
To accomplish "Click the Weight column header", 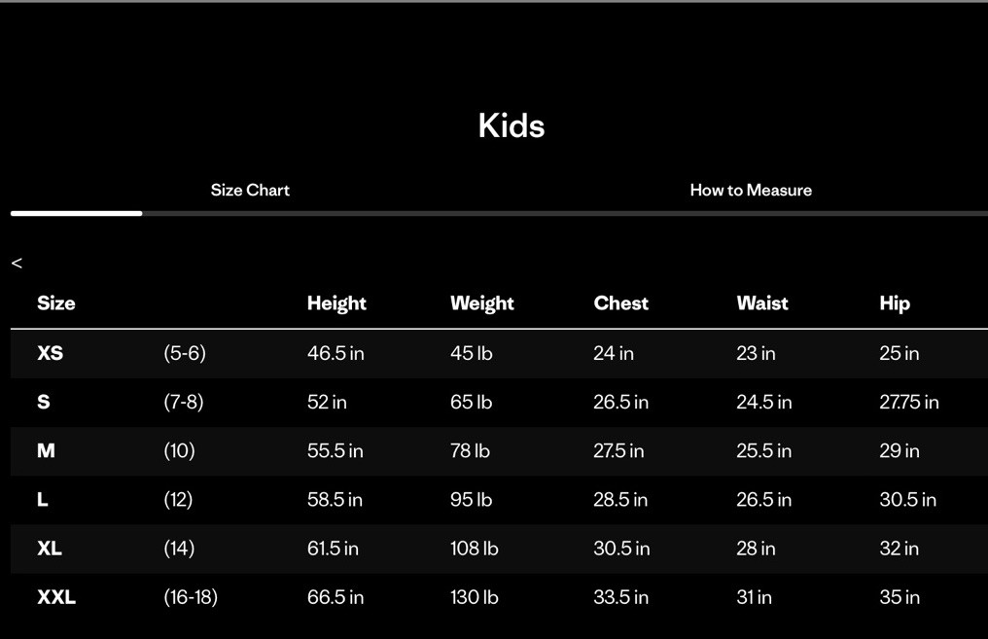I will [481, 303].
